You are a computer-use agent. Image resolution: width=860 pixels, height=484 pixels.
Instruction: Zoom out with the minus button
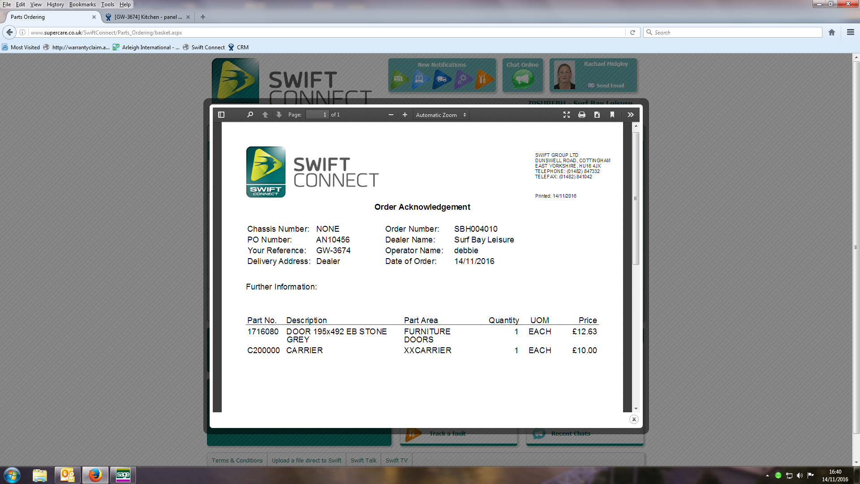coord(391,115)
